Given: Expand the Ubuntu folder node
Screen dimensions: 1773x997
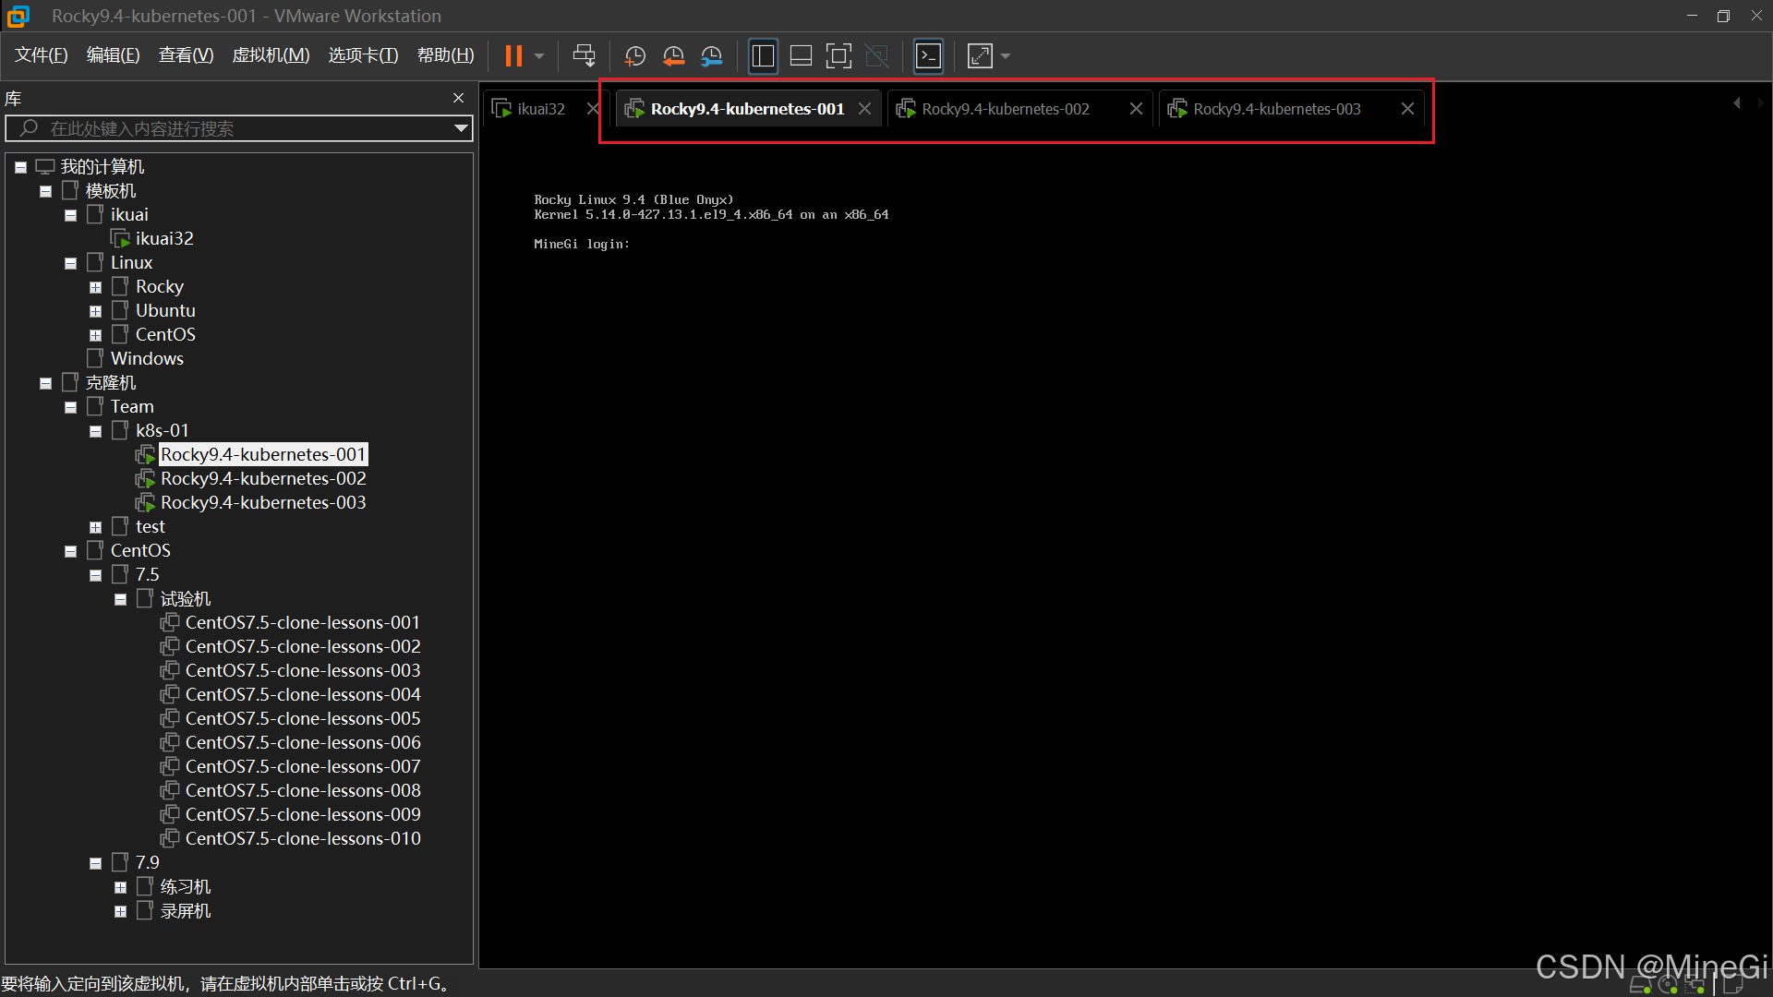Looking at the screenshot, I should point(95,311).
